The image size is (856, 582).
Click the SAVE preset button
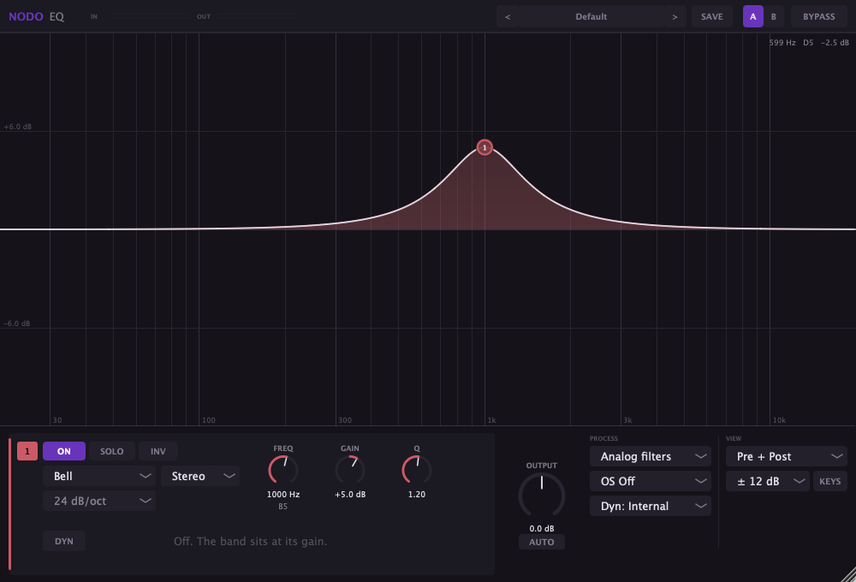click(712, 16)
